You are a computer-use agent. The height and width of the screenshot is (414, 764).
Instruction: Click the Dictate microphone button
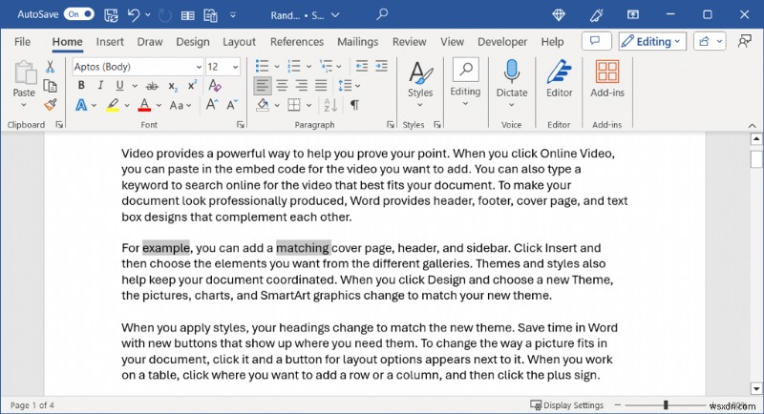click(512, 84)
